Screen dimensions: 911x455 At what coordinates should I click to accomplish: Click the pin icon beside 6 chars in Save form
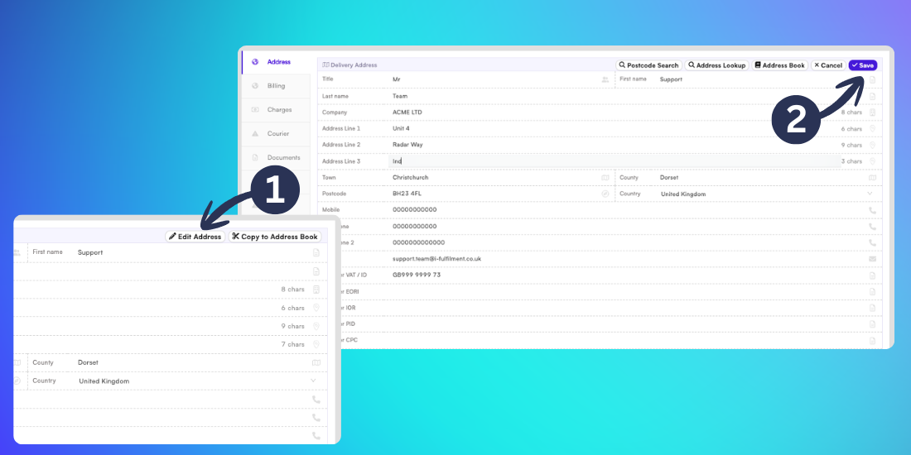[x=872, y=129]
